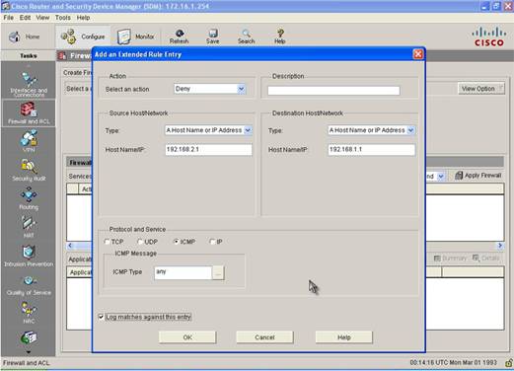Open Intrusion Prevention task
Screen dimensions: 514x371
click(x=29, y=256)
